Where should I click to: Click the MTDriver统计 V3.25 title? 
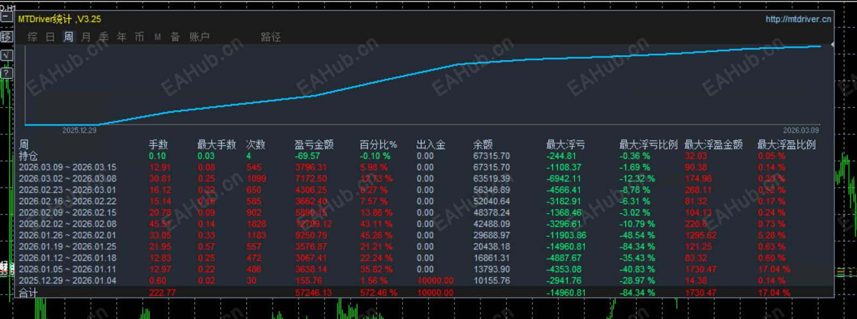(60, 19)
